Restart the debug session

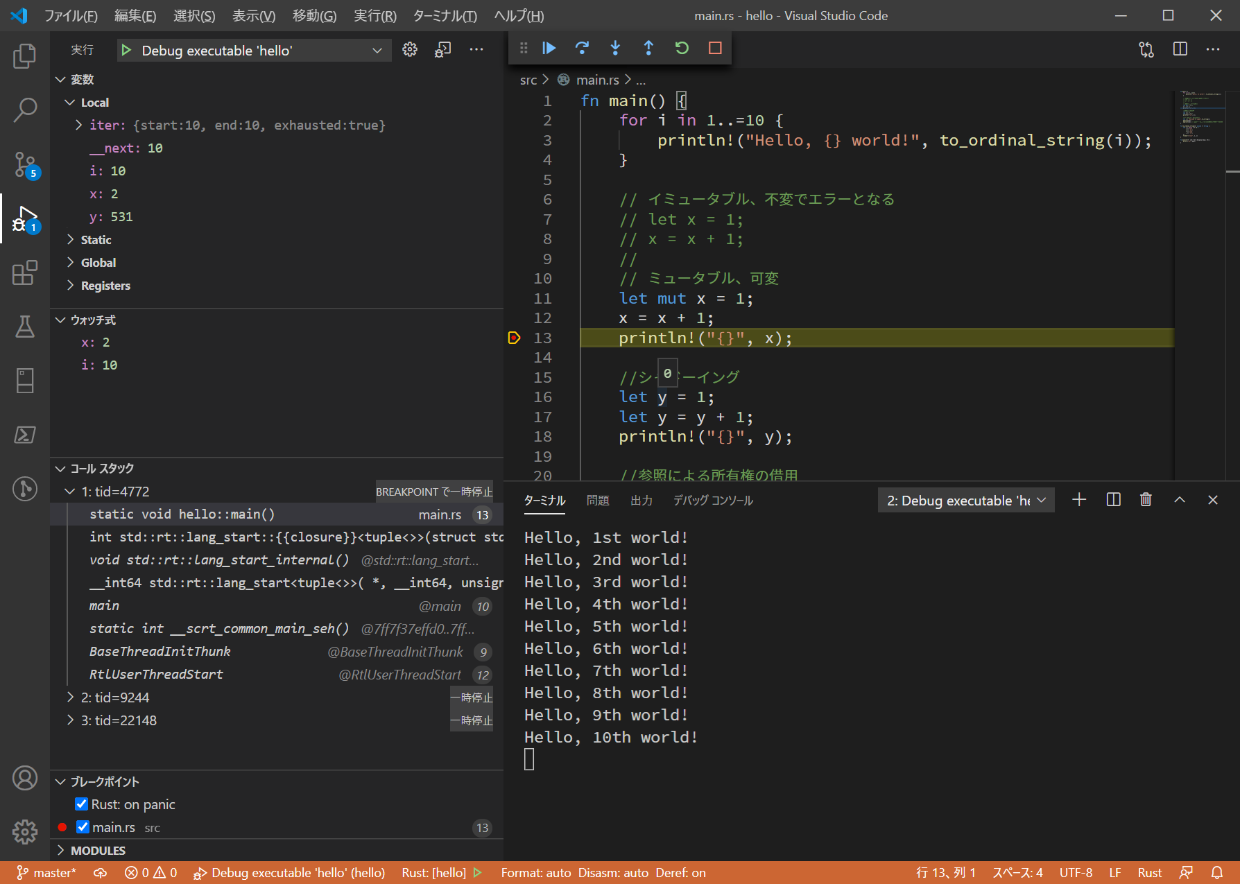[x=682, y=48]
